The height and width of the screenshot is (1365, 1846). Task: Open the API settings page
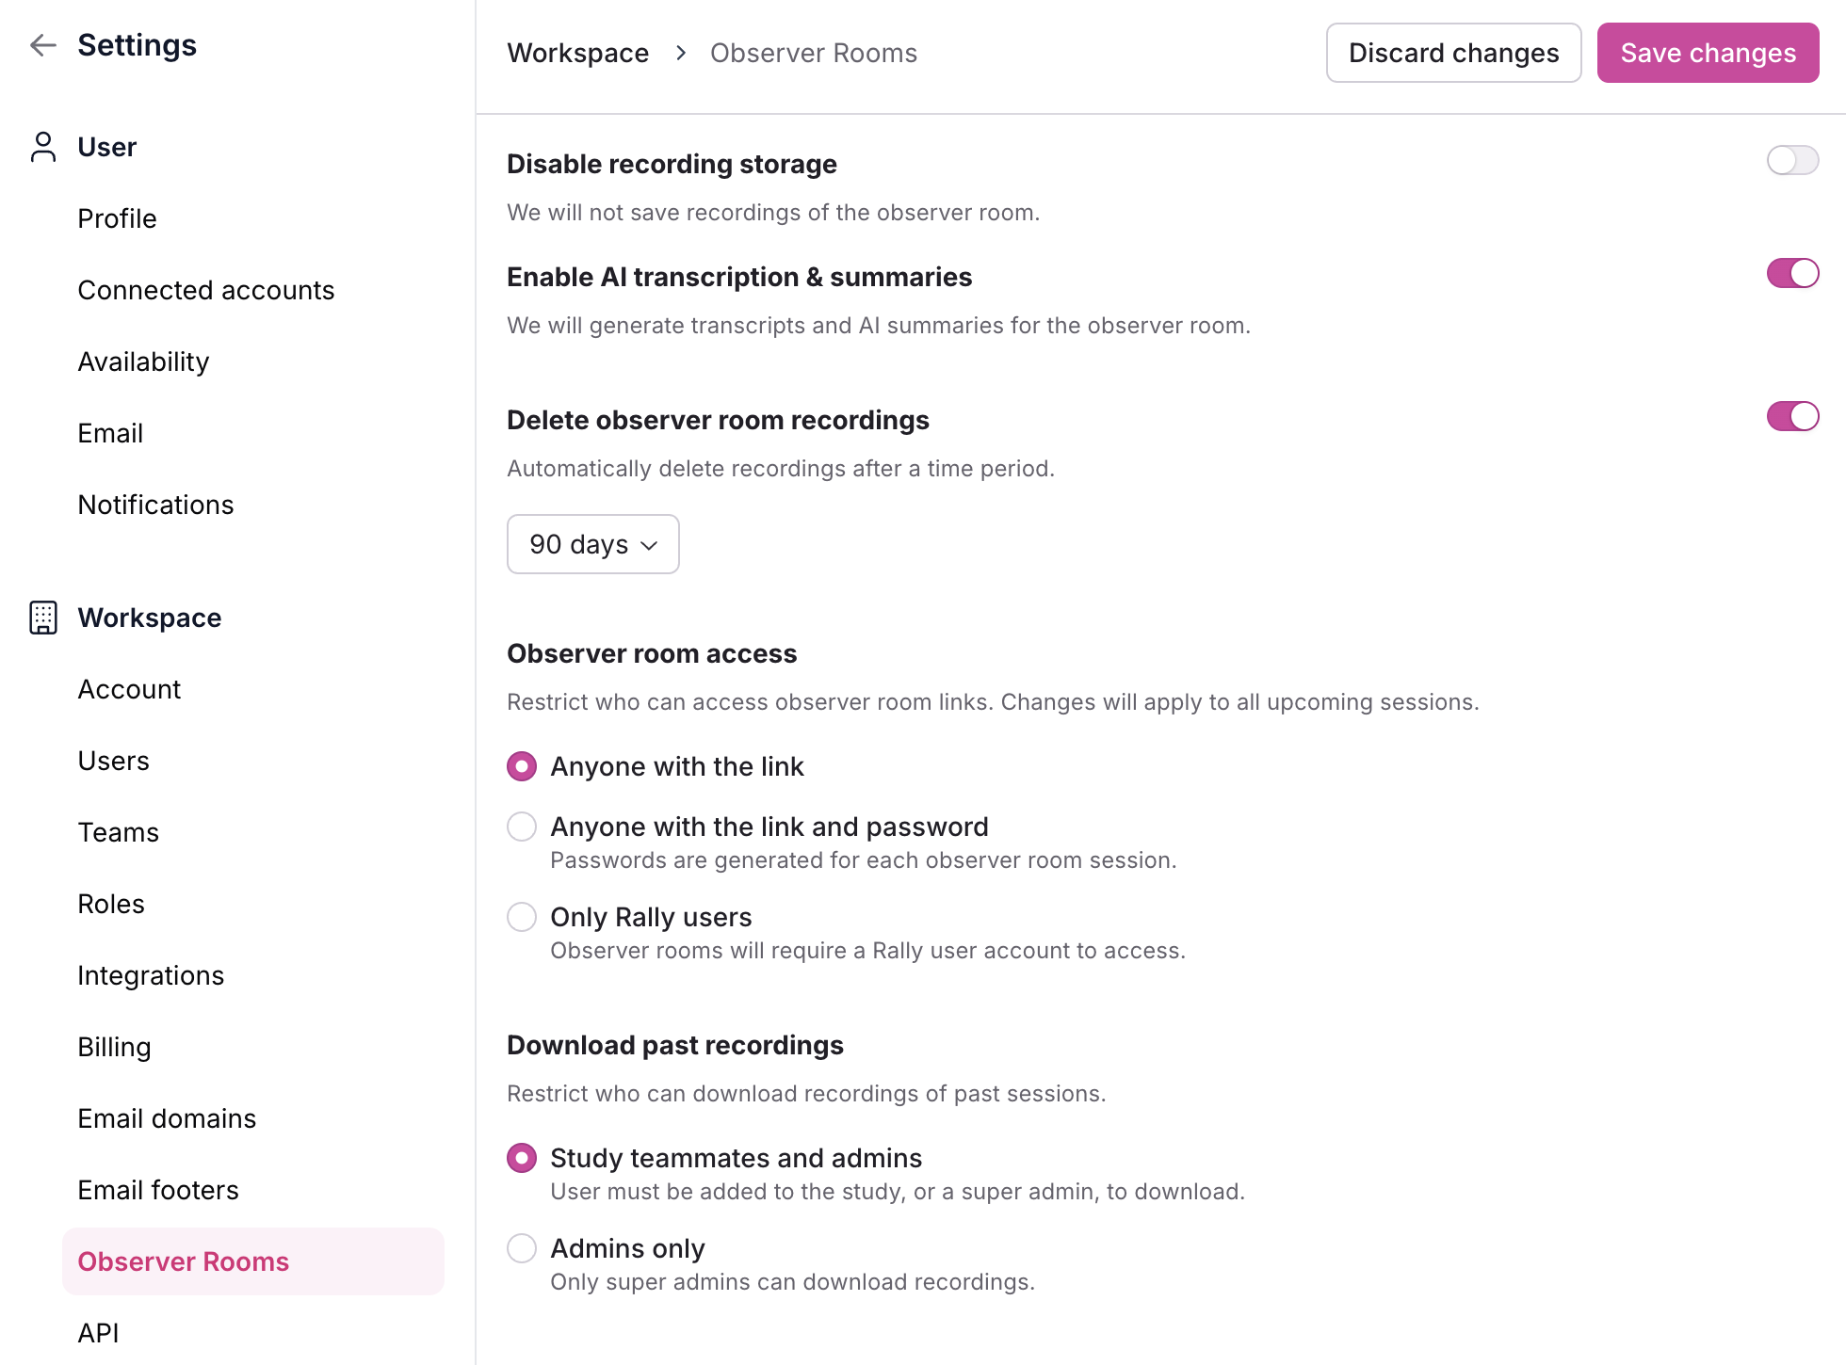(x=98, y=1333)
